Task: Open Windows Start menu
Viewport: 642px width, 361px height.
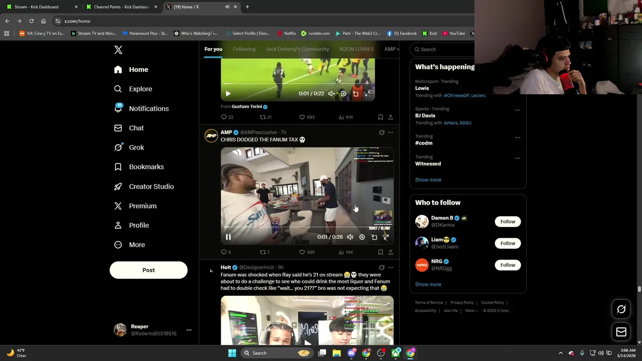Action: [232, 353]
